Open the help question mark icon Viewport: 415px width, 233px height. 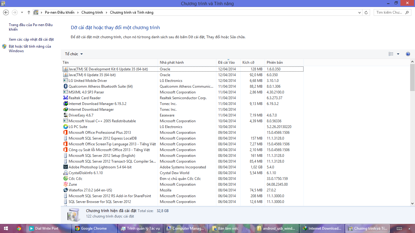click(408, 54)
